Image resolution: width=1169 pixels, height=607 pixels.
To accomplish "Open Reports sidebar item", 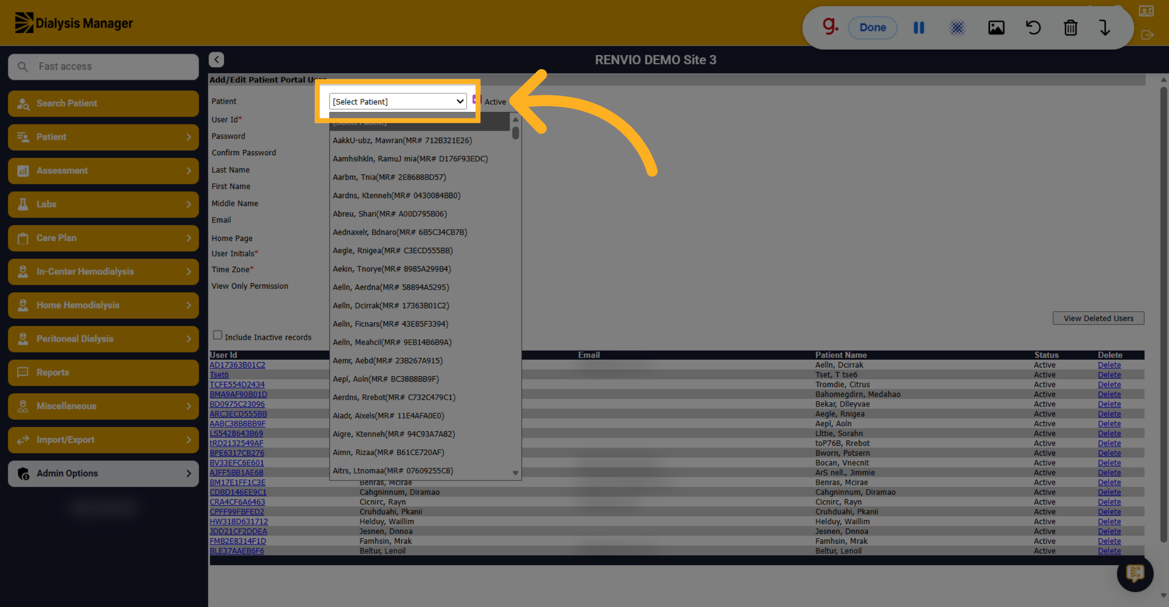I will (x=103, y=372).
